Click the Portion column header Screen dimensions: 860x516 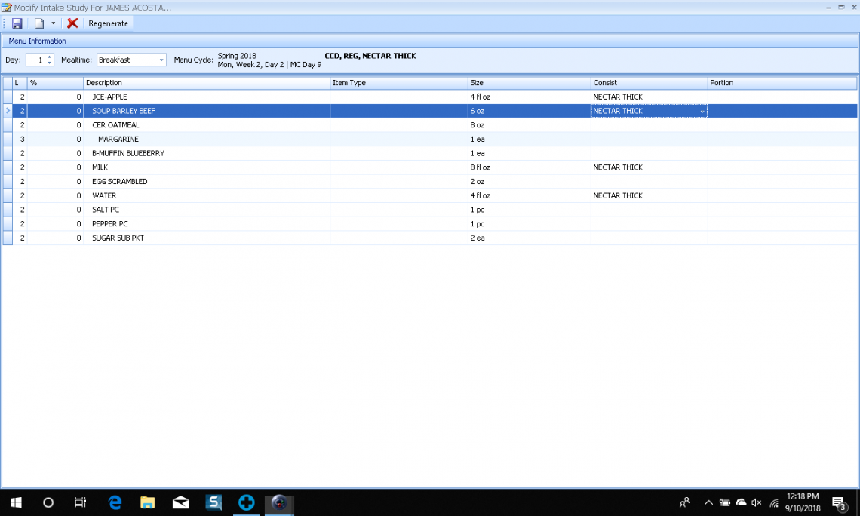[x=781, y=83]
